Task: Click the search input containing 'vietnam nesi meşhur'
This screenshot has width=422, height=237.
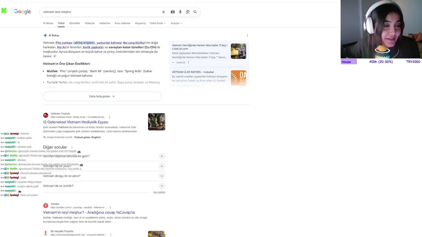Action: (x=101, y=12)
